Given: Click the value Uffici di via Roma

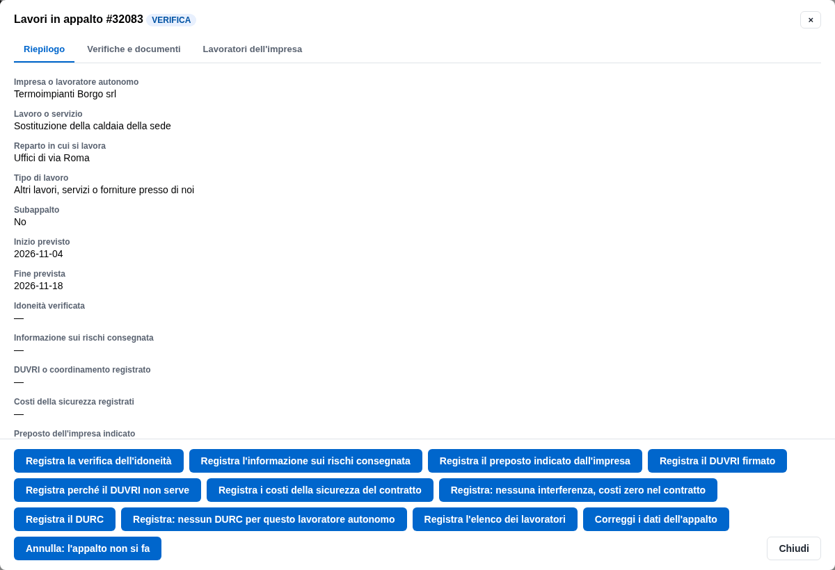Looking at the screenshot, I should coord(52,158).
